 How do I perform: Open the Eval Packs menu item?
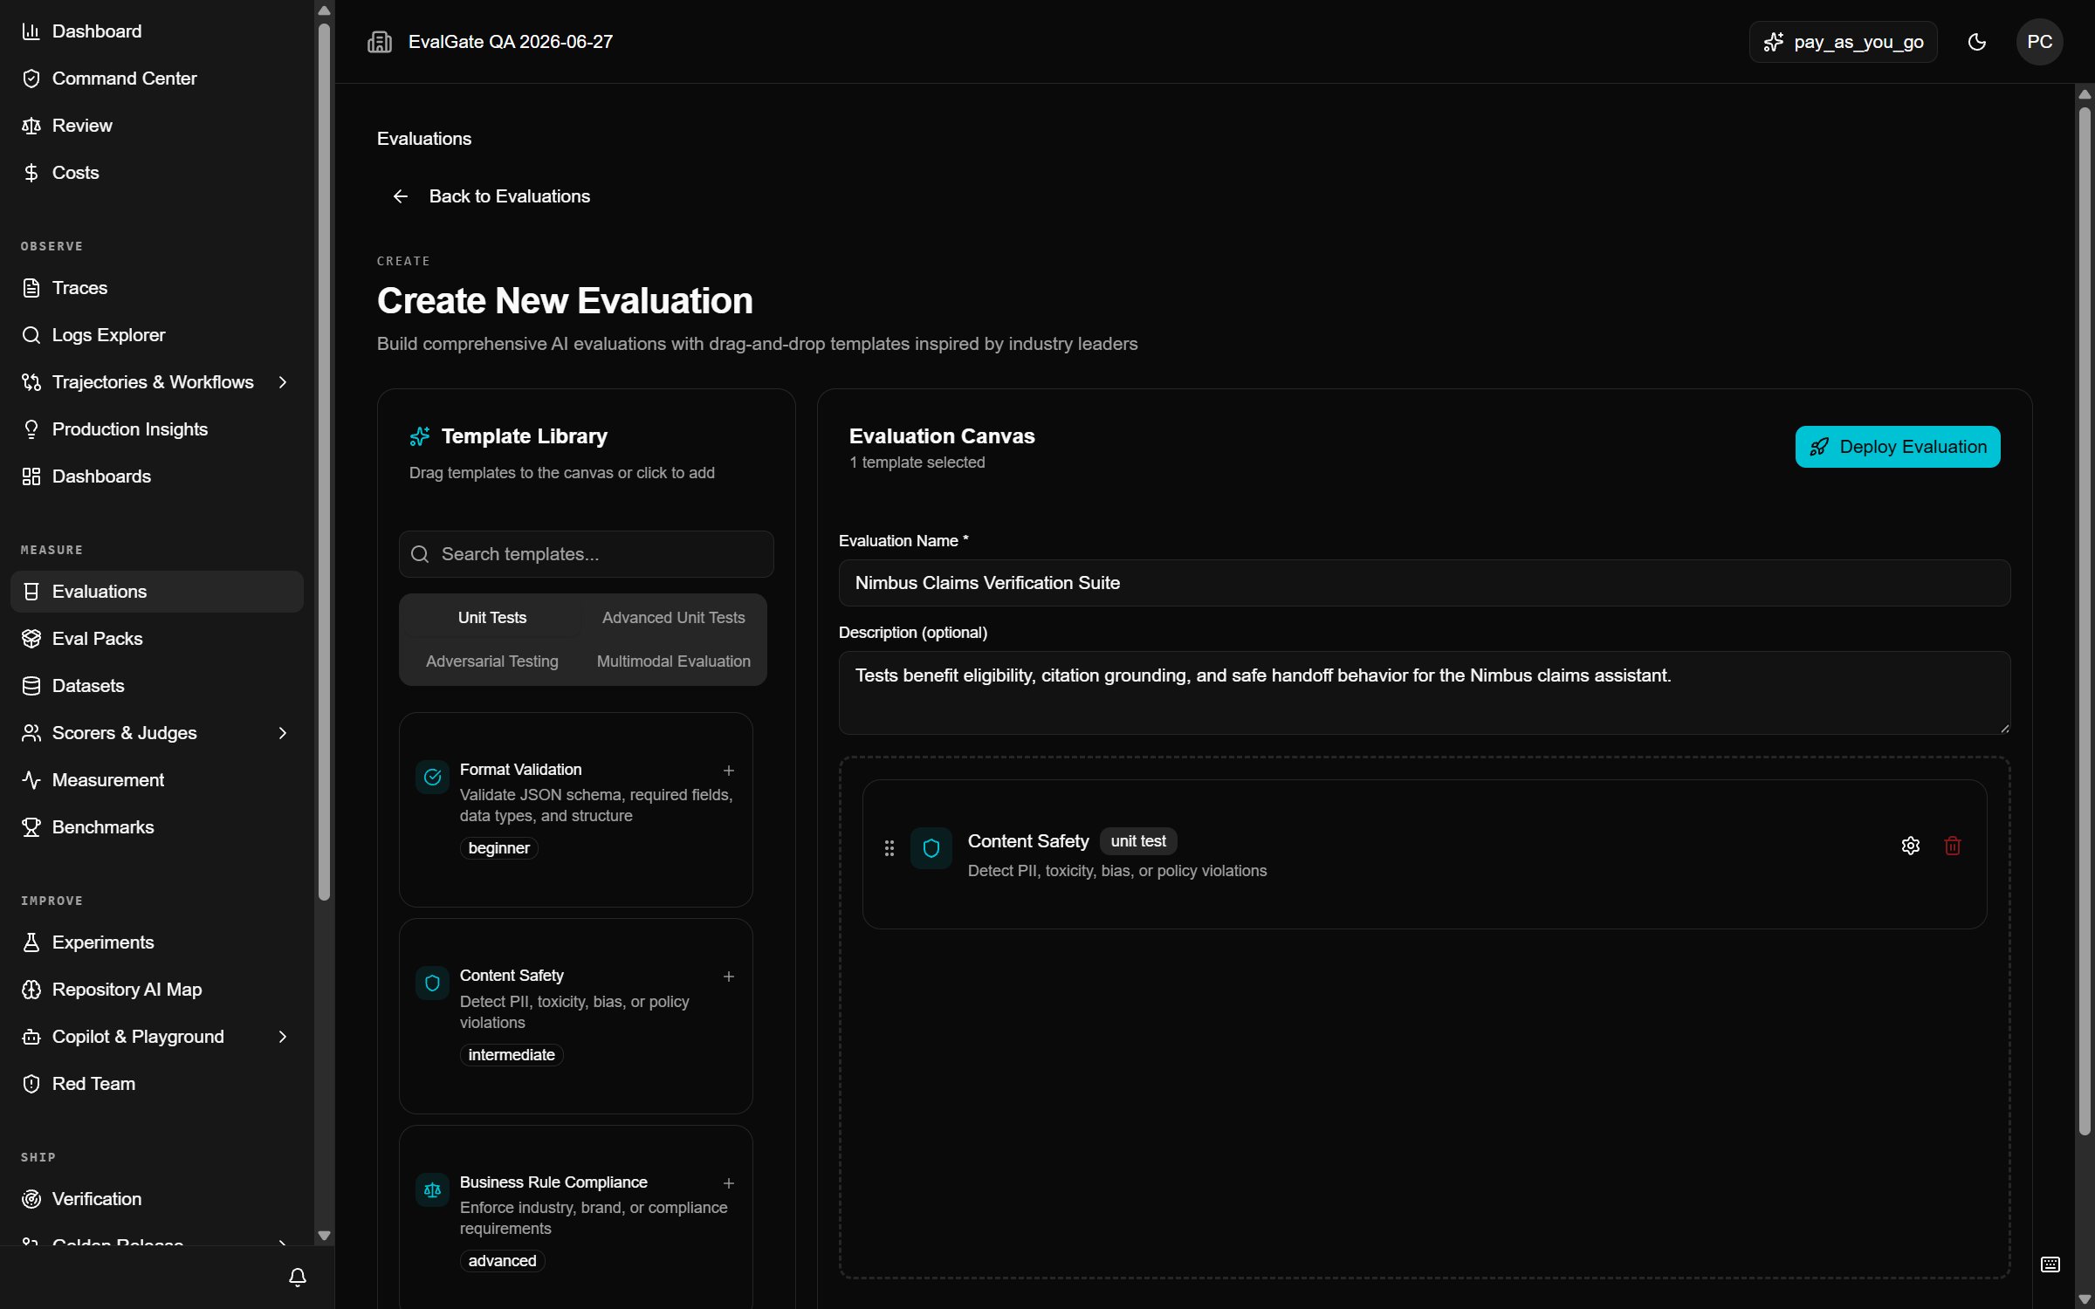point(157,639)
